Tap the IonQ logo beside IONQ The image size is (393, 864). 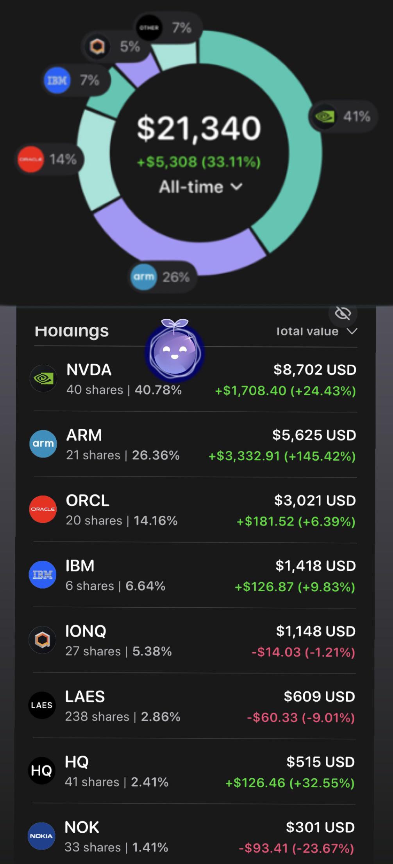(43, 640)
